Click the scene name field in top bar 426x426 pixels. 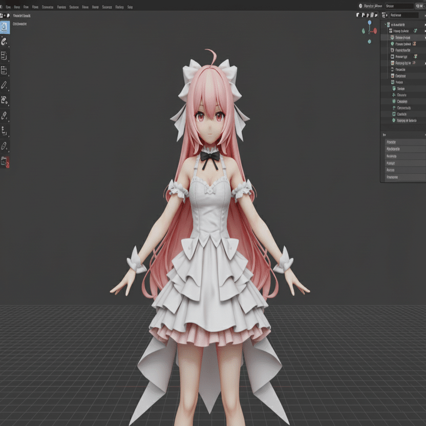coord(399,6)
